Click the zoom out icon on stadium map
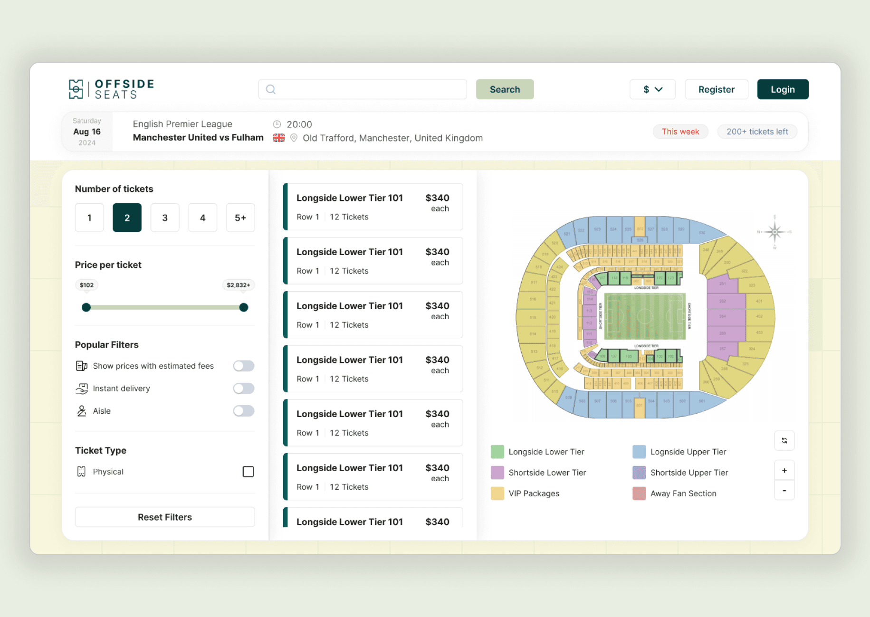870x617 pixels. tap(784, 490)
